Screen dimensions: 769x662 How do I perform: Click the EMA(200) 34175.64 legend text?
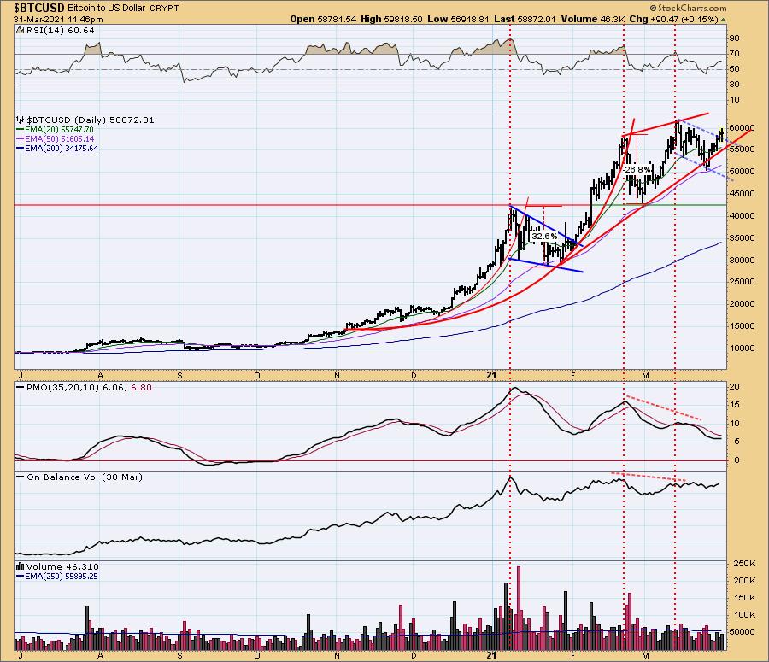coord(62,148)
